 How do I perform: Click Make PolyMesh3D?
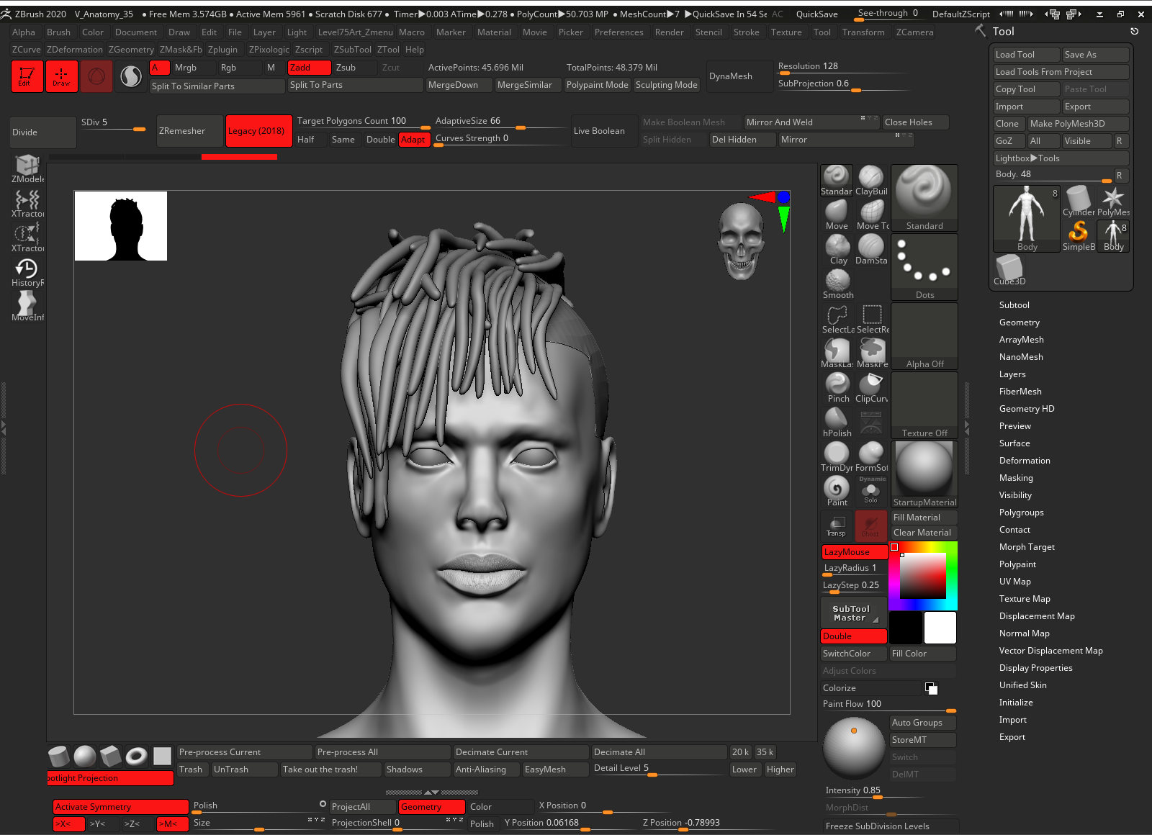(1078, 124)
